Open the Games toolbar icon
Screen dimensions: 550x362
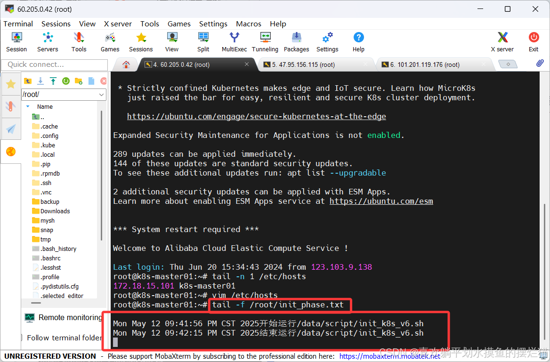click(110, 42)
